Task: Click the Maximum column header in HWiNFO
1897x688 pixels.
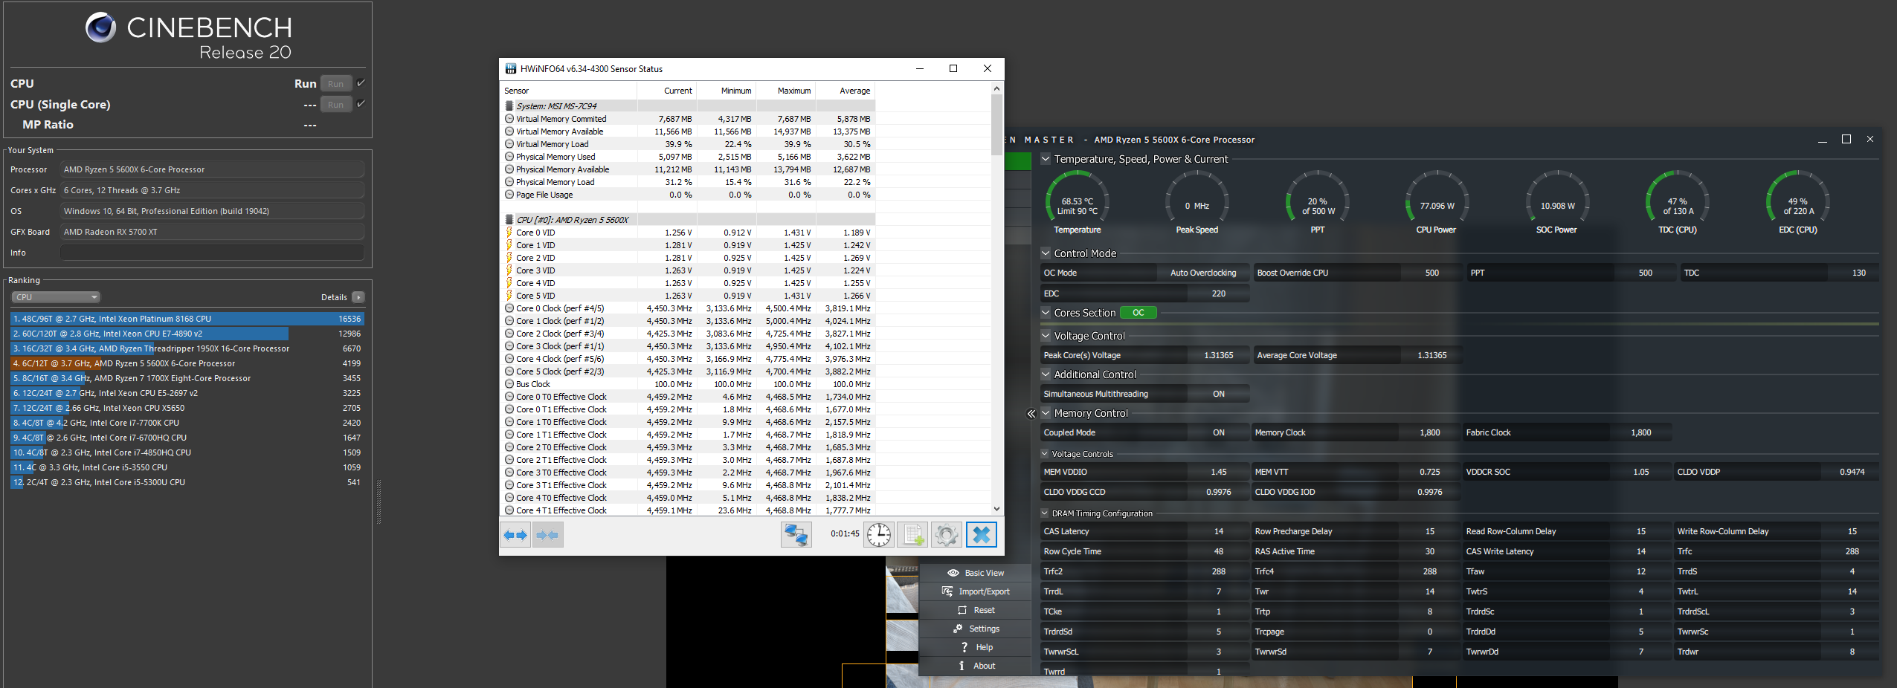Action: [x=786, y=91]
